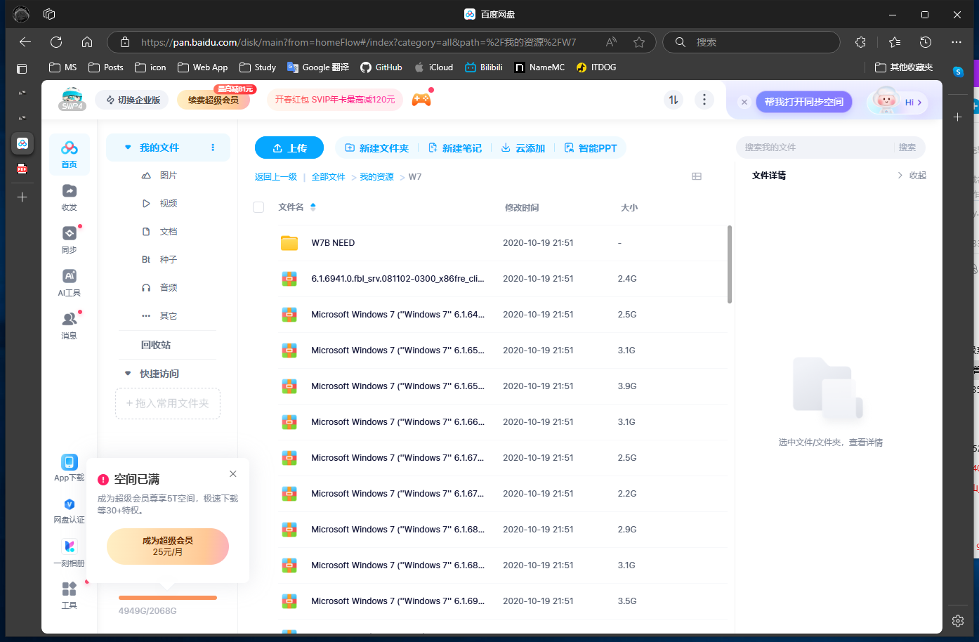This screenshot has width=979, height=642.
Task: Click the 搜索我的文件 search field
Action: (815, 148)
